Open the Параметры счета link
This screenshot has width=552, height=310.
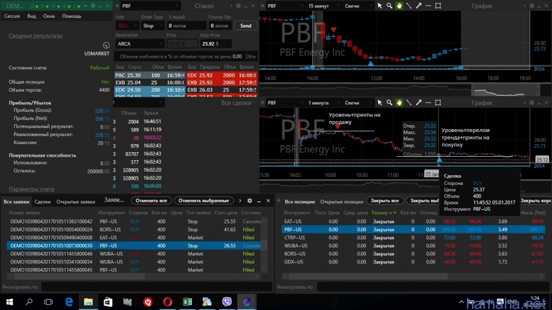click(x=31, y=189)
